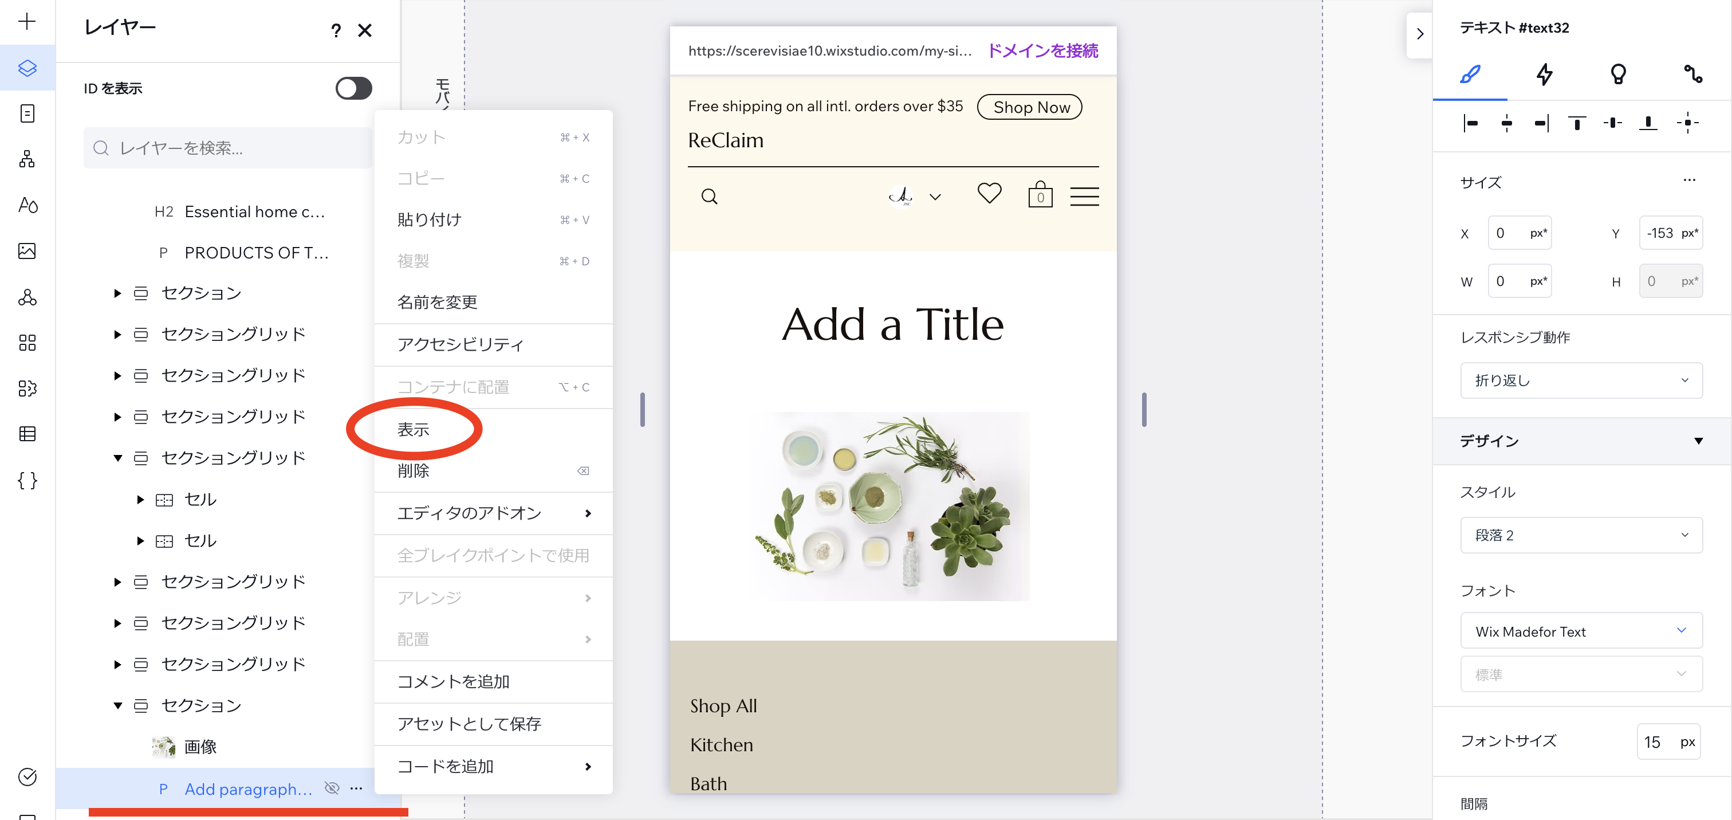Screen dimensions: 1732x820
Task: Collapse the expanded セクショングリッド tree item
Action: pos(119,457)
